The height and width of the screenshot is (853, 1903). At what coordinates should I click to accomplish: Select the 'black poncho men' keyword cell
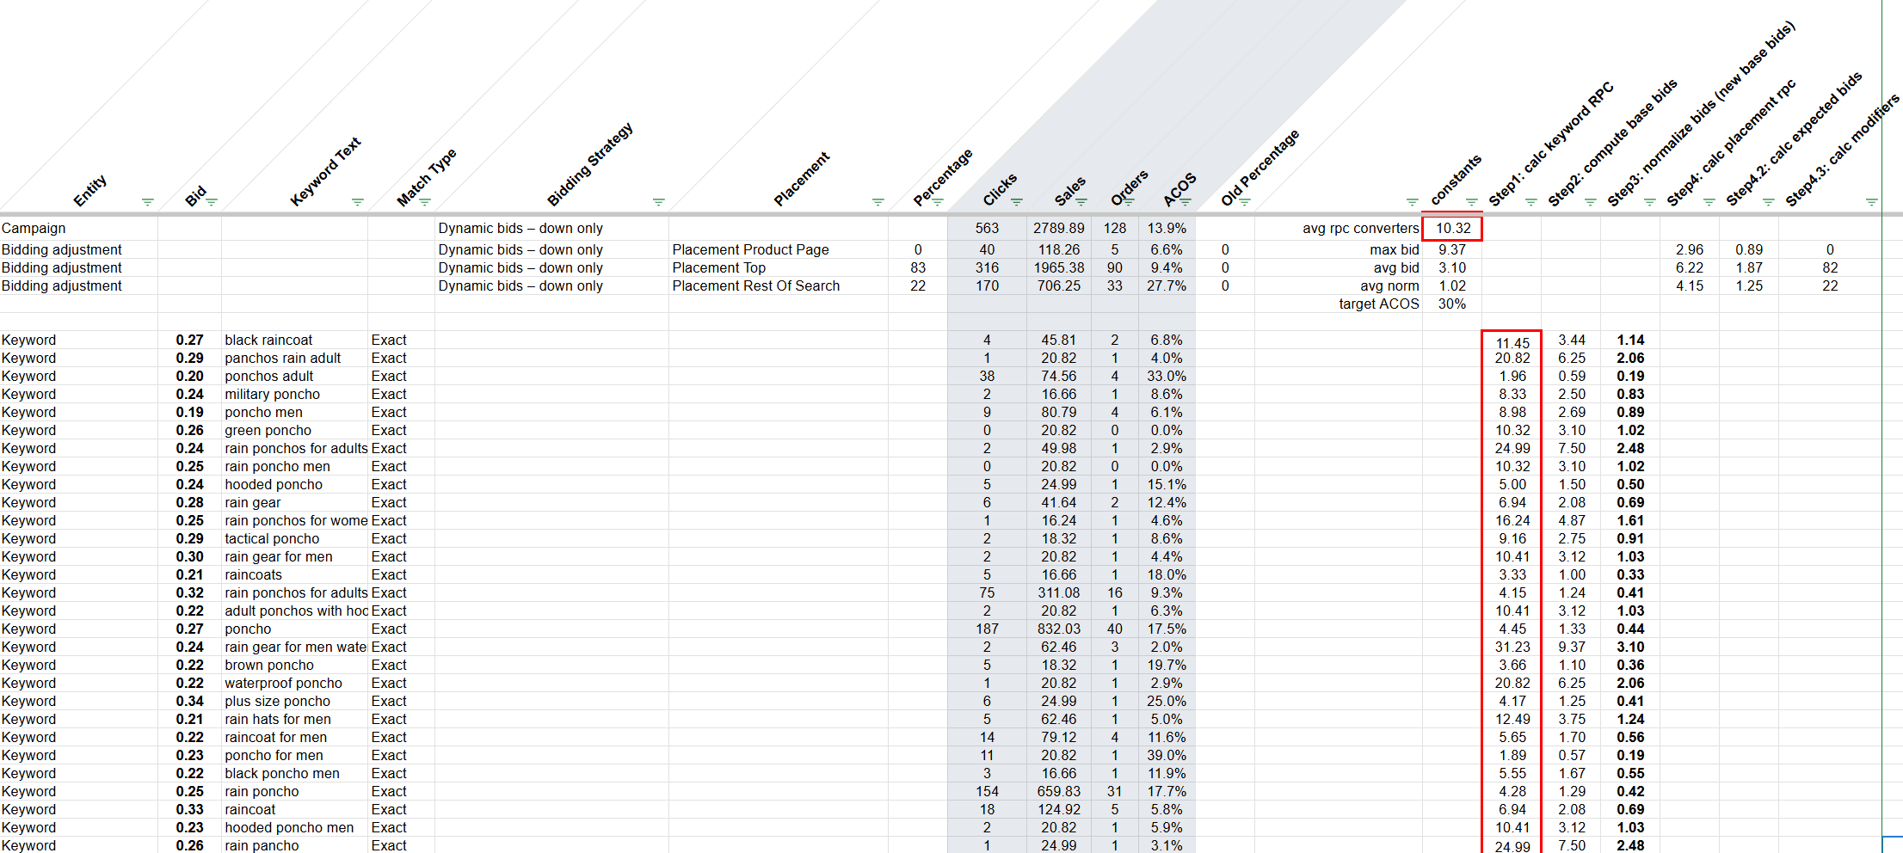point(295,773)
